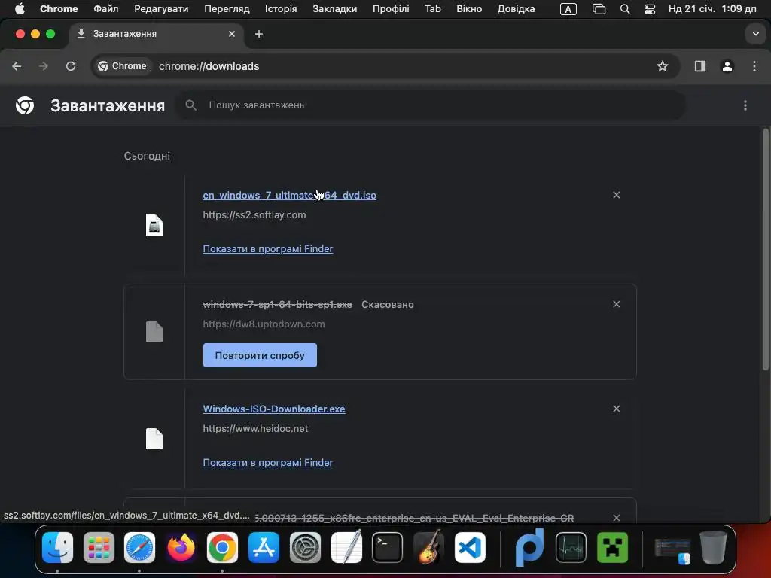Open Chrome's three-dot menu in toolbar

tap(754, 66)
